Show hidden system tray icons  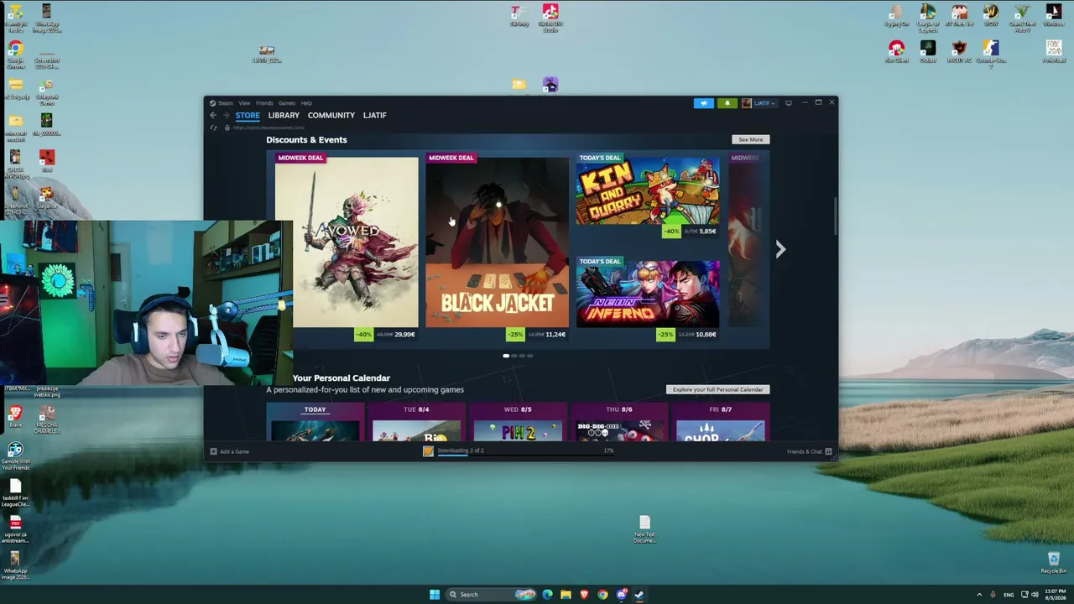(979, 595)
